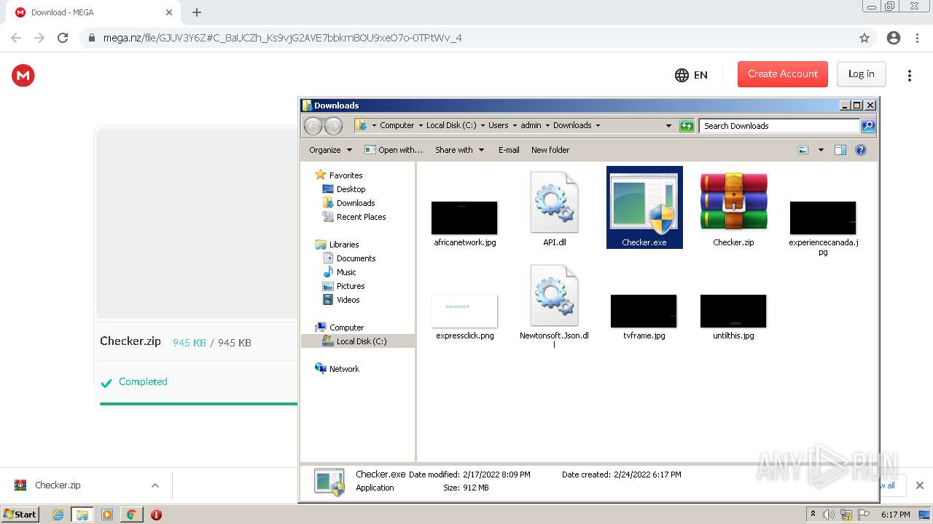Click the Explorer Back navigation arrow
933x524 pixels.
pyautogui.click(x=313, y=126)
